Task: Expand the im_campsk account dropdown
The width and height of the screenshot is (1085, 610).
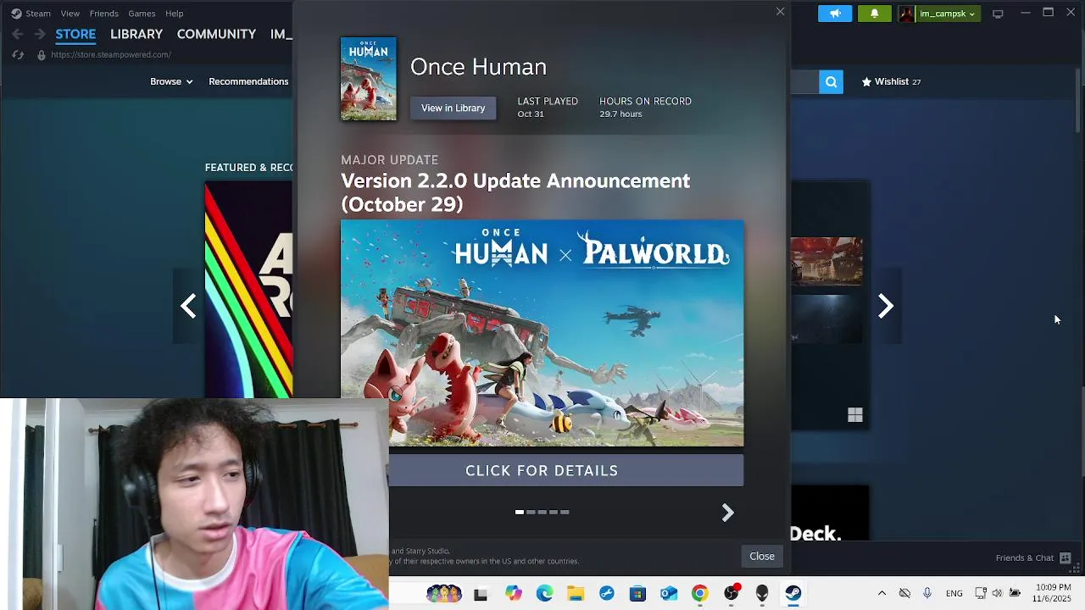Action: [x=947, y=14]
